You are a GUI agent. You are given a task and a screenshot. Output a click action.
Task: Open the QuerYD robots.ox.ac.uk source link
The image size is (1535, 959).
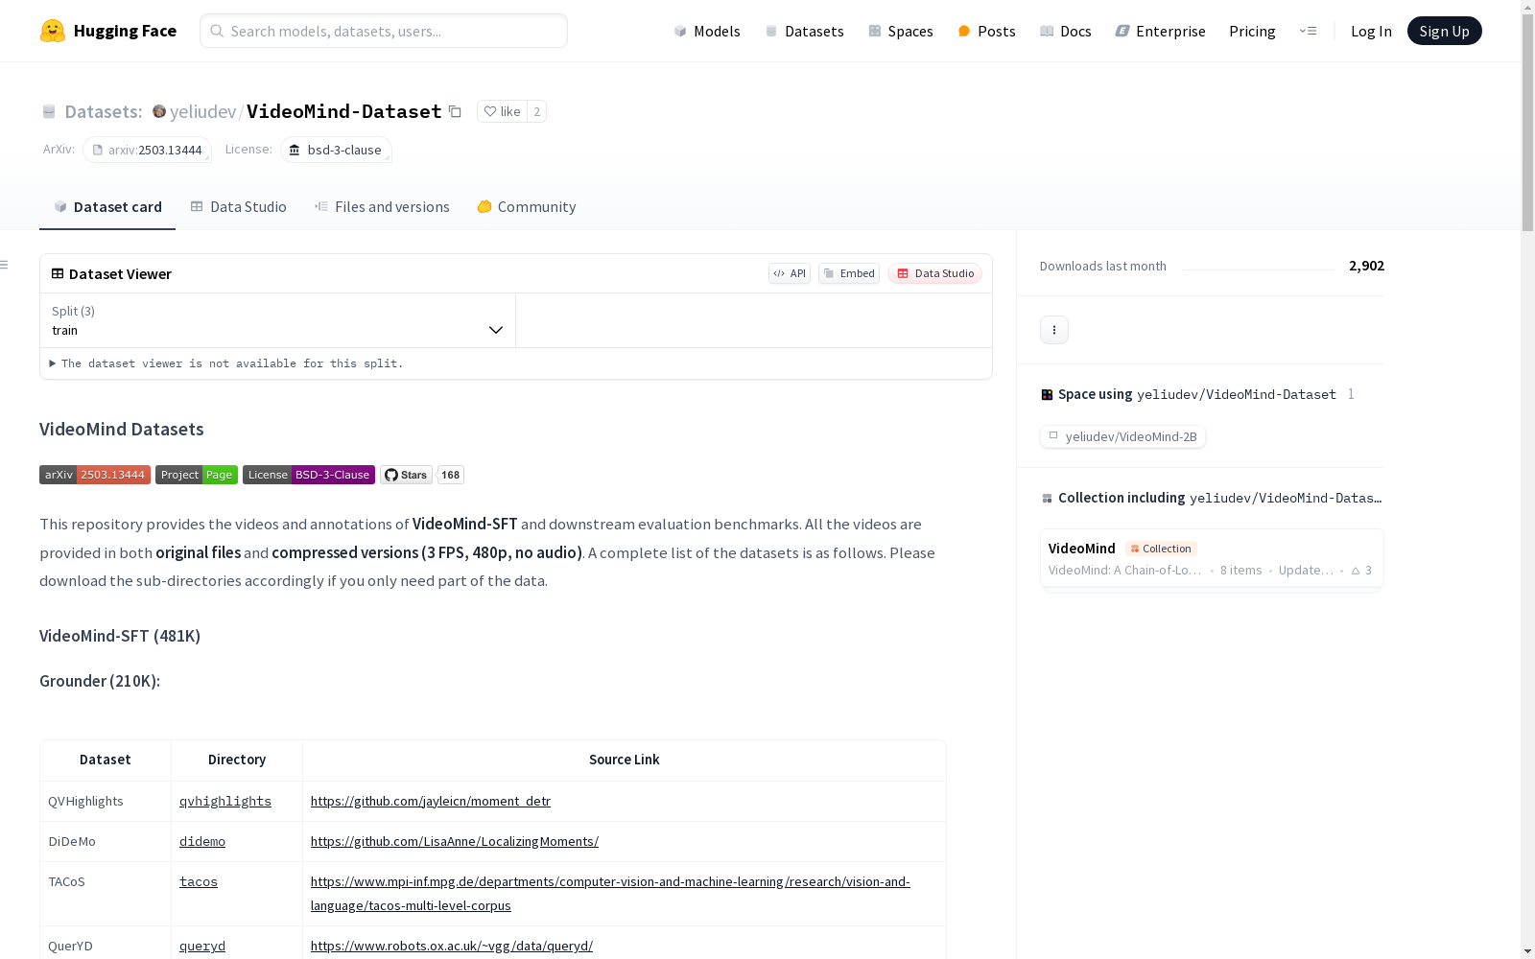[x=452, y=947]
